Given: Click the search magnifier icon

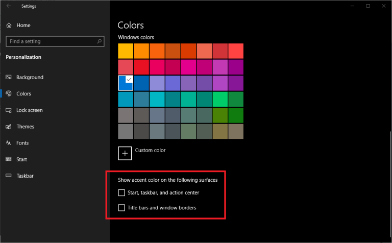Looking at the screenshot, I should click(99, 41).
